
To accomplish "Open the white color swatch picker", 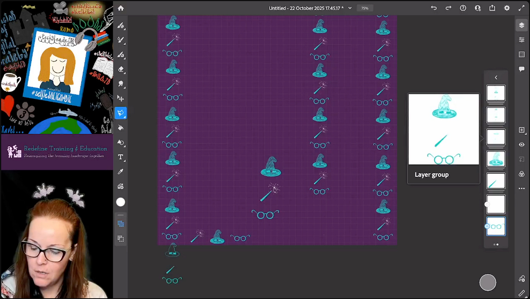I will (x=121, y=202).
